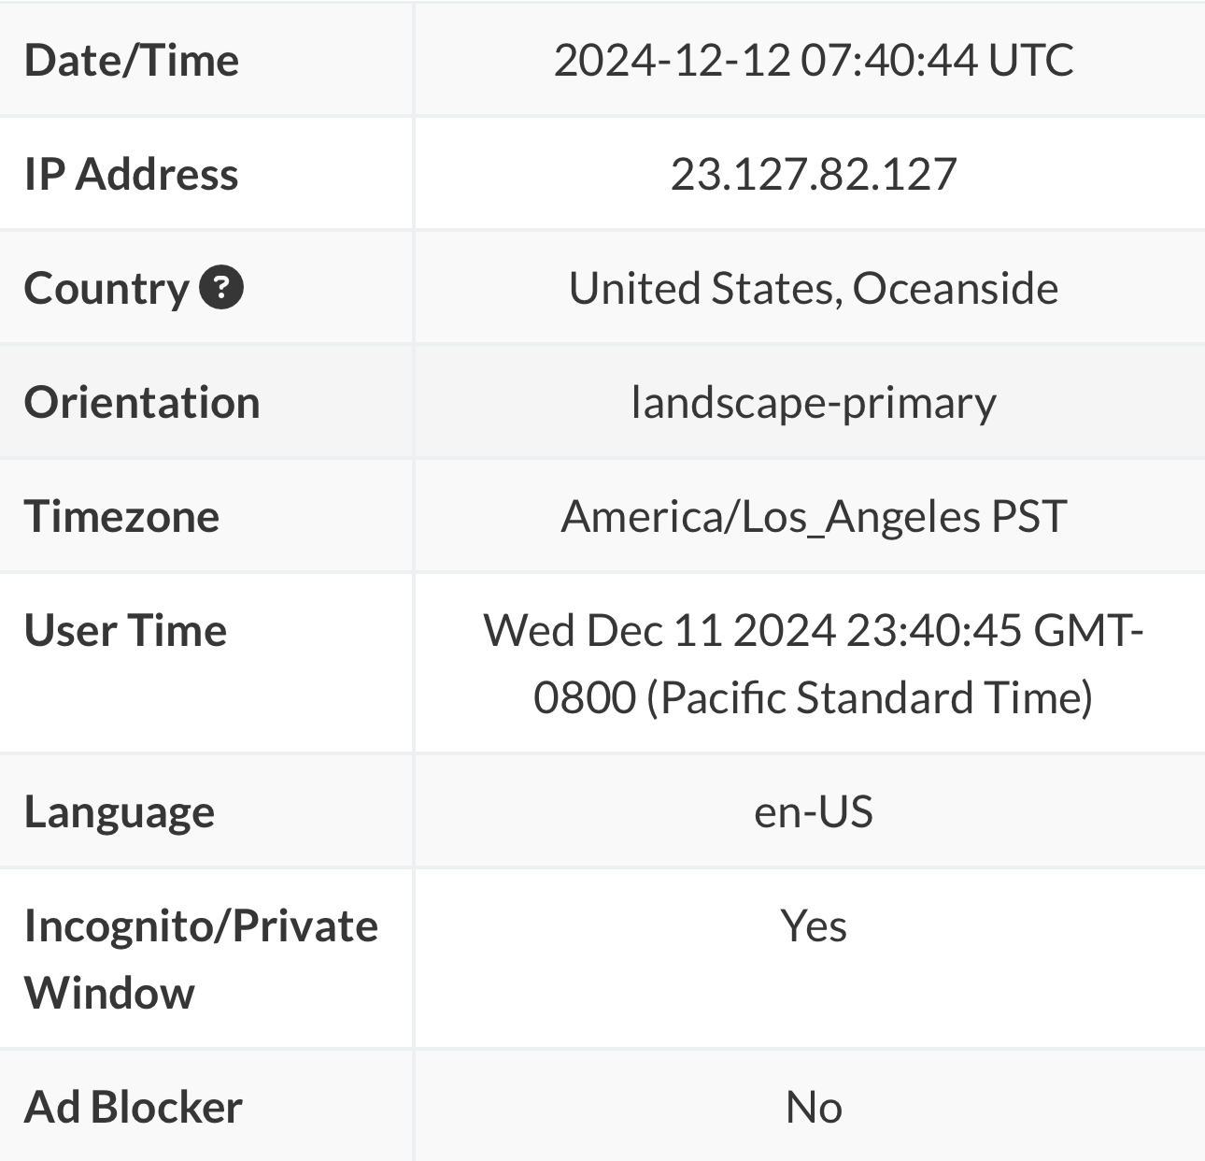Click the Language row label
This screenshot has width=1205, height=1161.
pyautogui.click(x=120, y=811)
